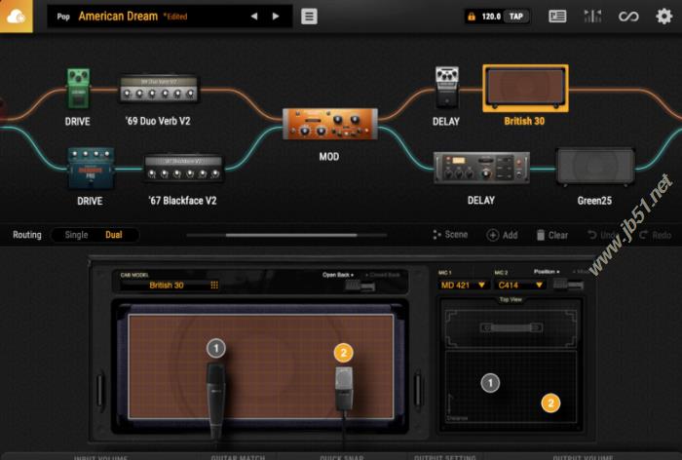Screen dimensions: 682x460
Task: Click the Green25 label
Action: tap(594, 201)
